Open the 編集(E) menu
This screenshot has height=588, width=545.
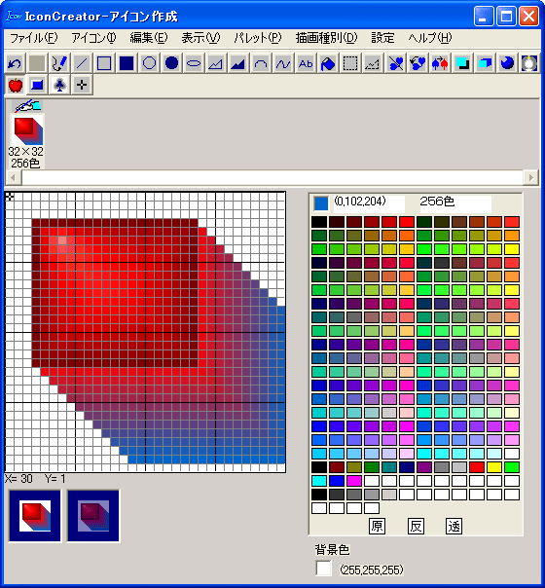pos(149,38)
